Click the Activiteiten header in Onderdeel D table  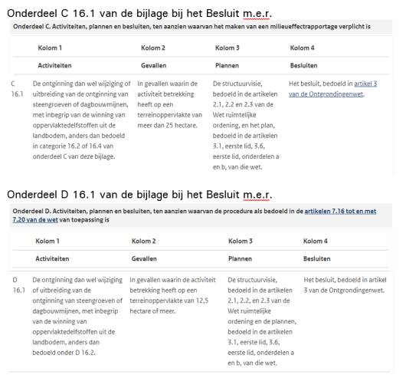[x=52, y=259]
